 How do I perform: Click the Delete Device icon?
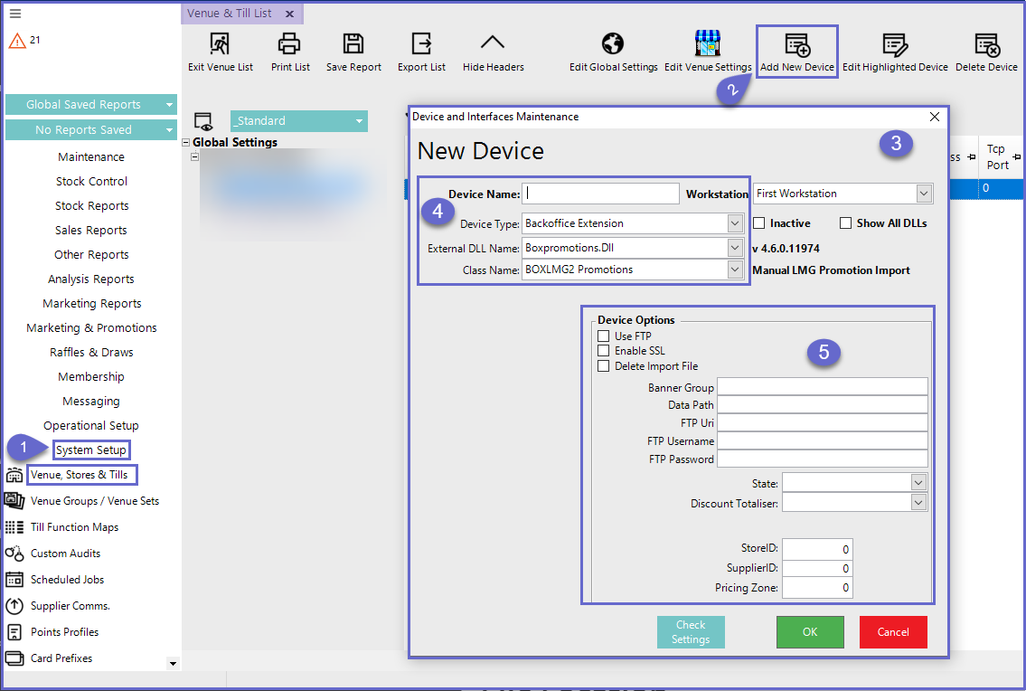tap(986, 44)
